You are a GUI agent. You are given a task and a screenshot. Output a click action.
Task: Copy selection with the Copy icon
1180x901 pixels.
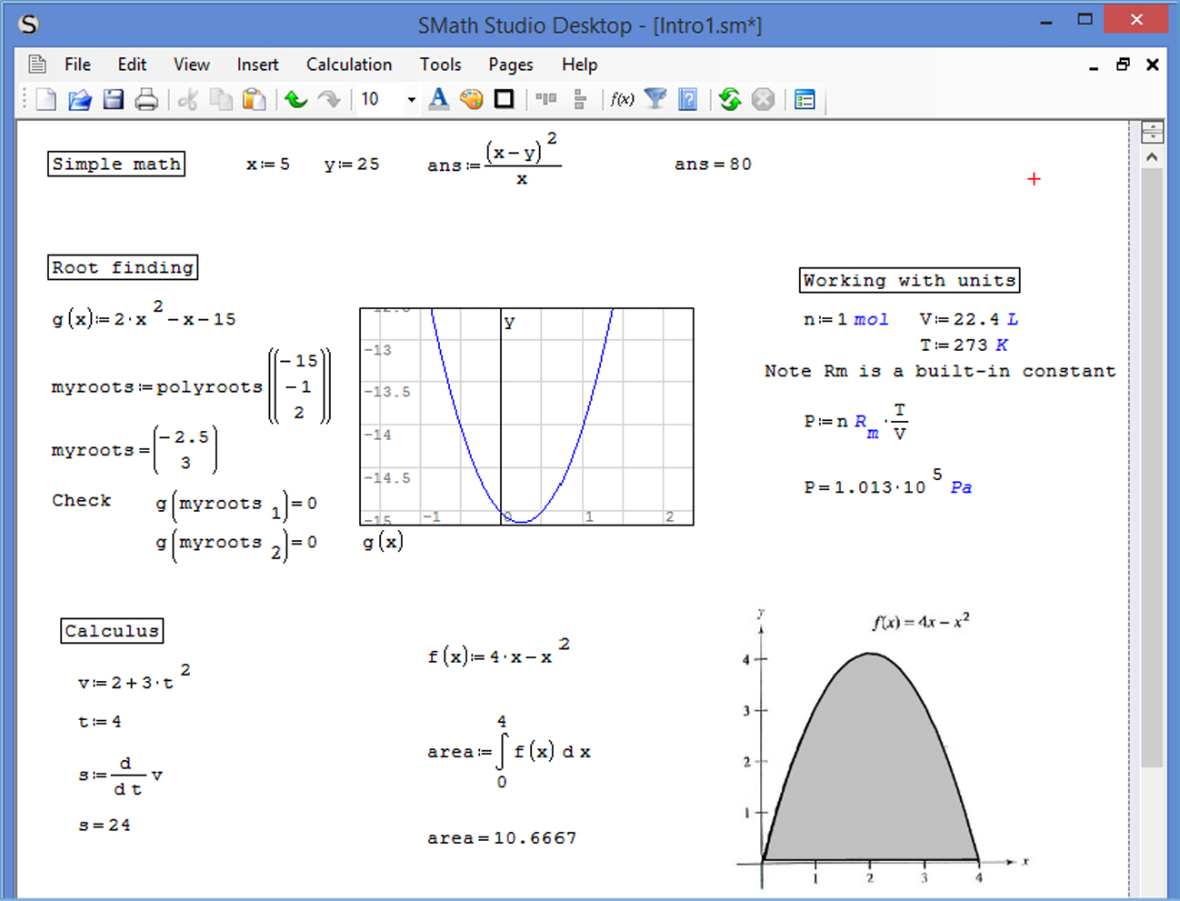tap(221, 99)
